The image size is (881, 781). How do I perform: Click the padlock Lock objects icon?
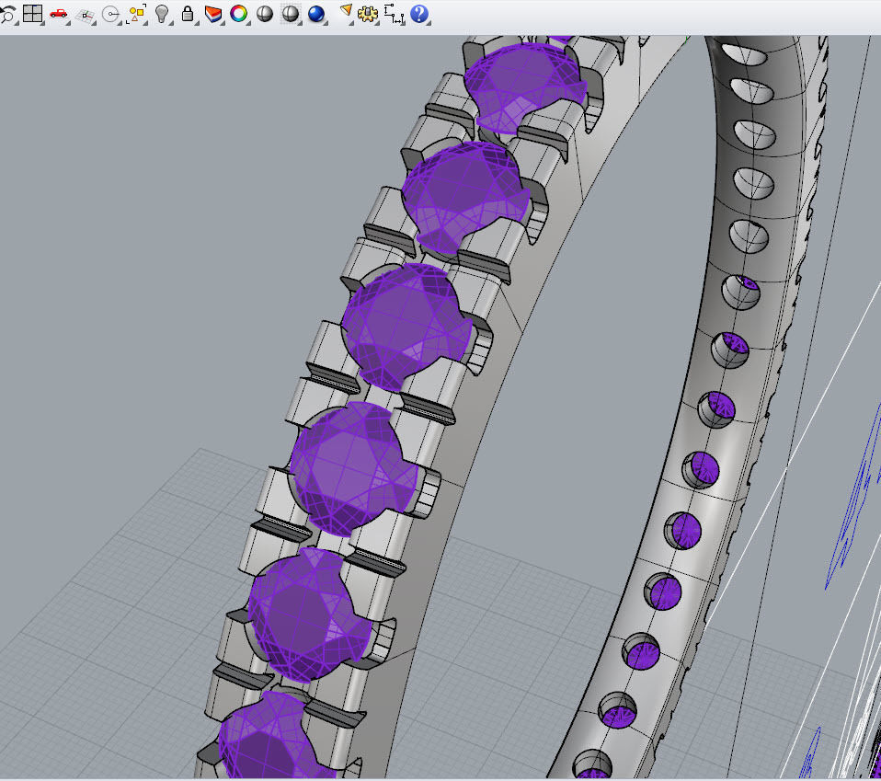pos(188,14)
